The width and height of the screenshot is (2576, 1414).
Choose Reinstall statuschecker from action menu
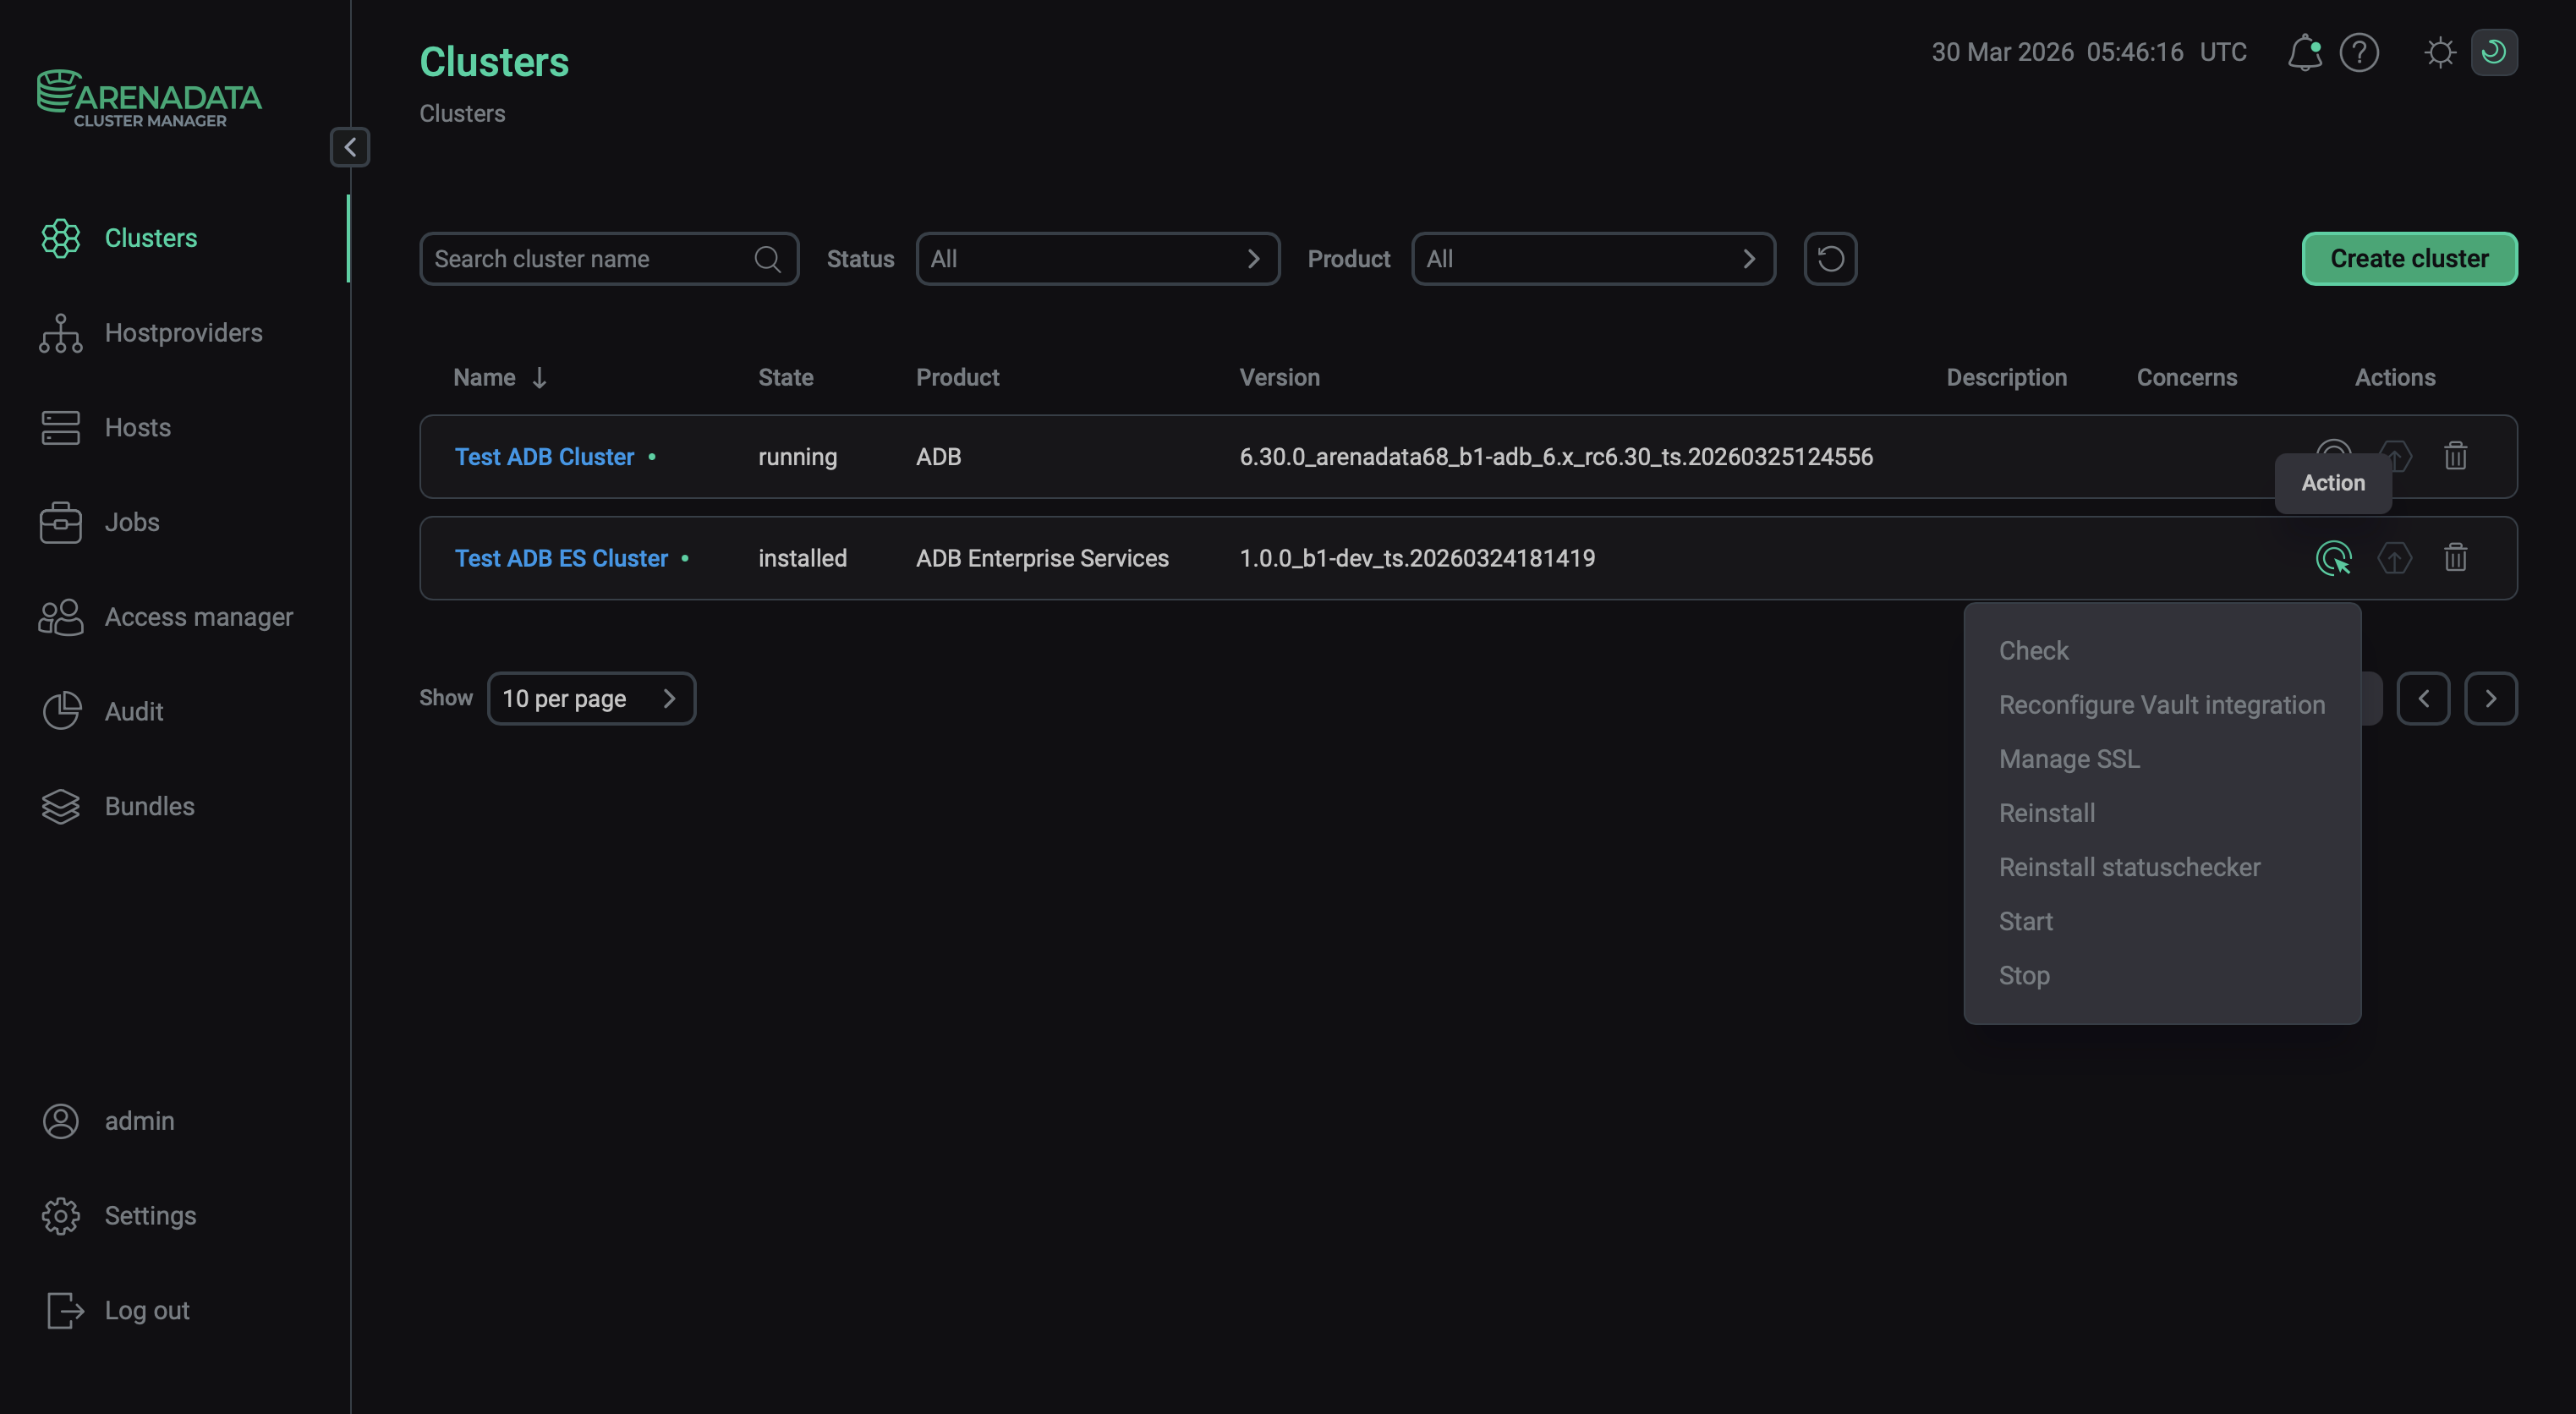coord(2129,866)
